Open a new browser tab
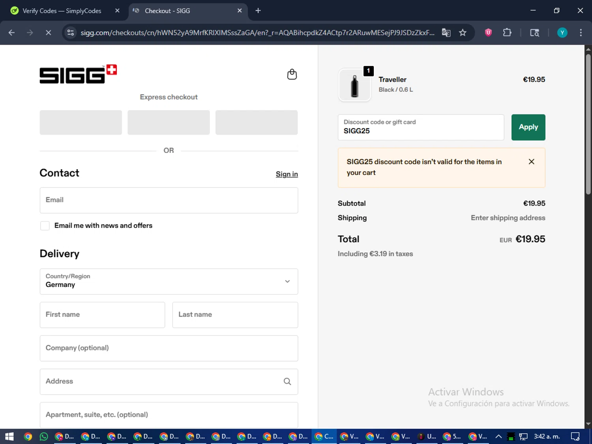The height and width of the screenshot is (444, 592). tap(258, 11)
